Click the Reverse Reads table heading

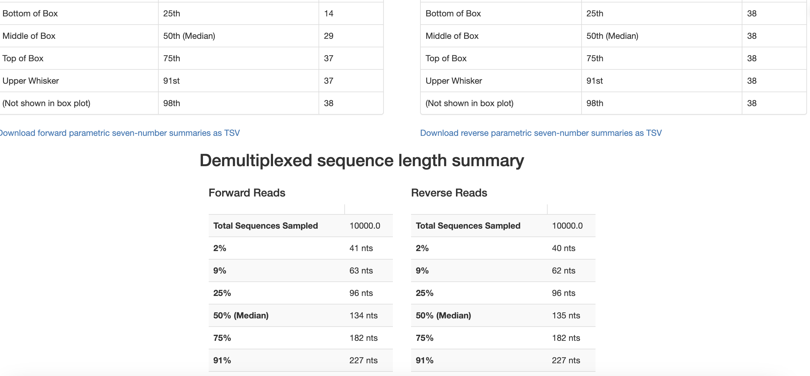click(x=449, y=193)
